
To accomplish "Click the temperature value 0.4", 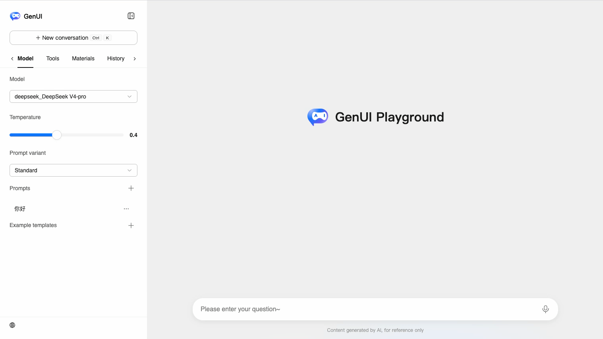I will 133,135.
